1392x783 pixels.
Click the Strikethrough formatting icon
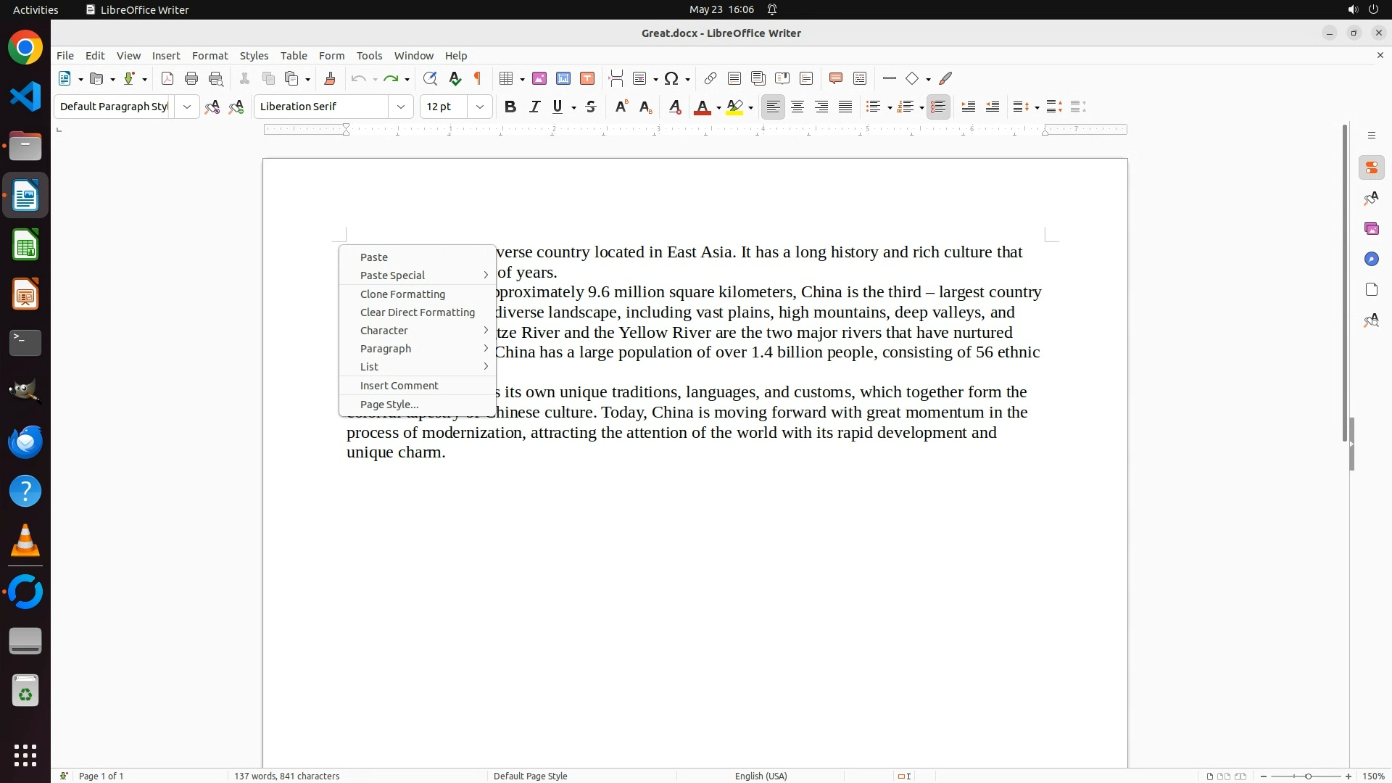point(591,107)
